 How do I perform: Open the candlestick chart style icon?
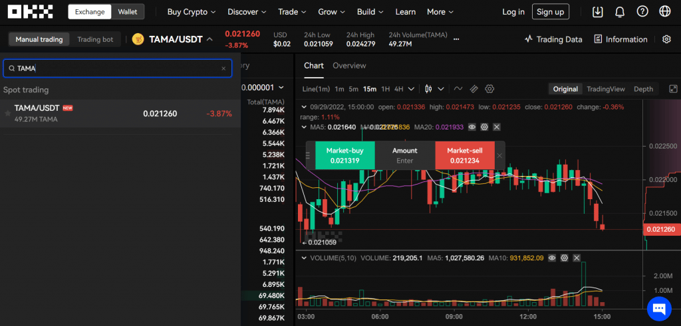pos(429,89)
